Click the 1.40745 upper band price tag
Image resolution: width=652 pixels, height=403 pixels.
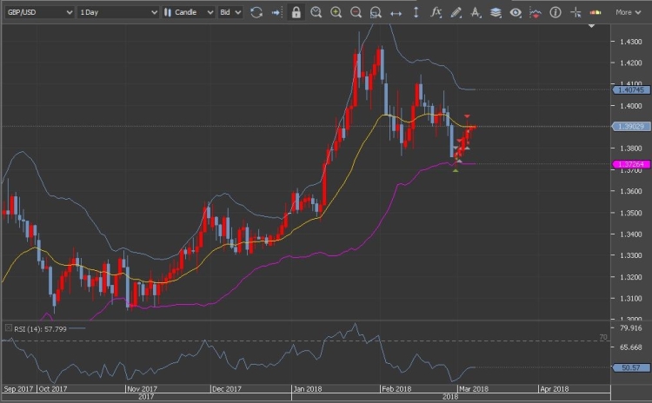[x=628, y=89]
